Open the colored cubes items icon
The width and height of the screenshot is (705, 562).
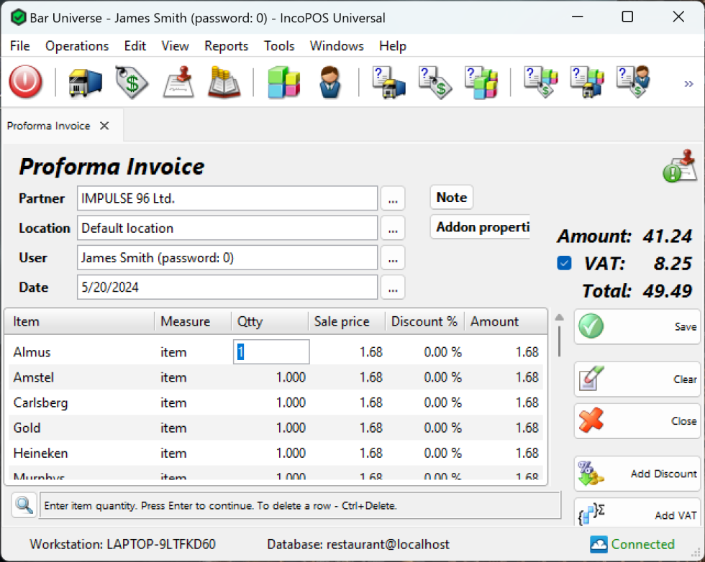click(283, 82)
